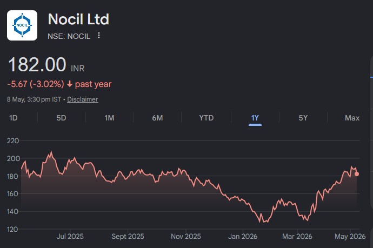Click the INR currency label

tap(77, 69)
